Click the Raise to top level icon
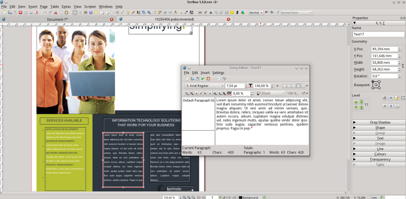Screen dimensions: 406x199 (x=361, y=102)
